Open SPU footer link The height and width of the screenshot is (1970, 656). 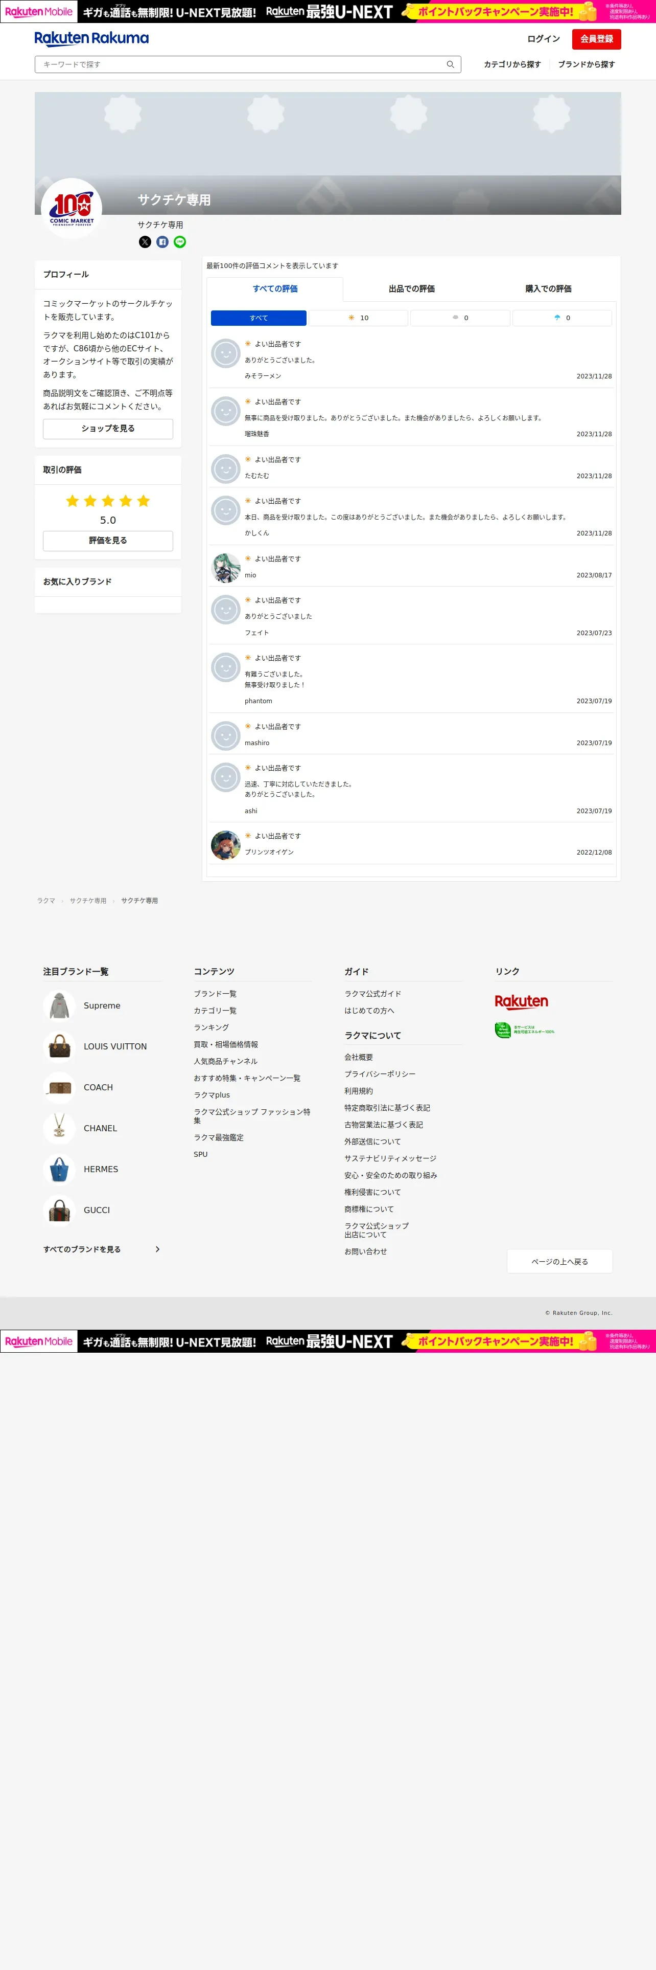click(x=201, y=1155)
